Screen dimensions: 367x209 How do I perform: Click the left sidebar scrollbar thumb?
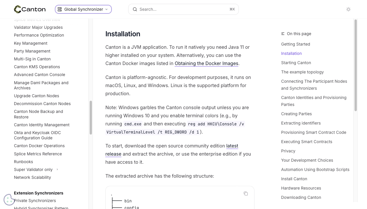pyautogui.click(x=91, y=118)
